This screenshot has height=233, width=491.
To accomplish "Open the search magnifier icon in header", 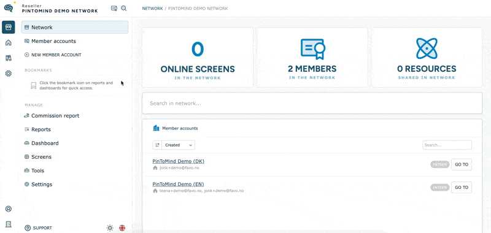I will coord(124,9).
